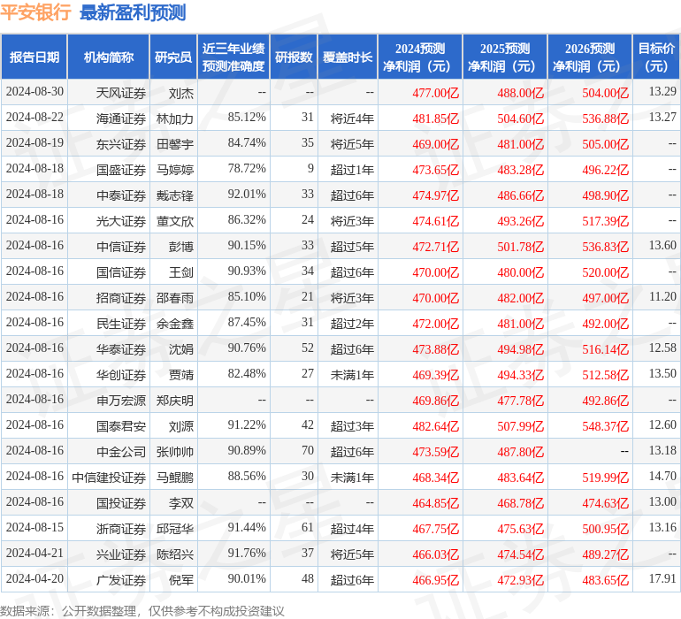This screenshot has height=619, width=681.
Task: Click researcher 马婷婷
Action: tap(175, 170)
